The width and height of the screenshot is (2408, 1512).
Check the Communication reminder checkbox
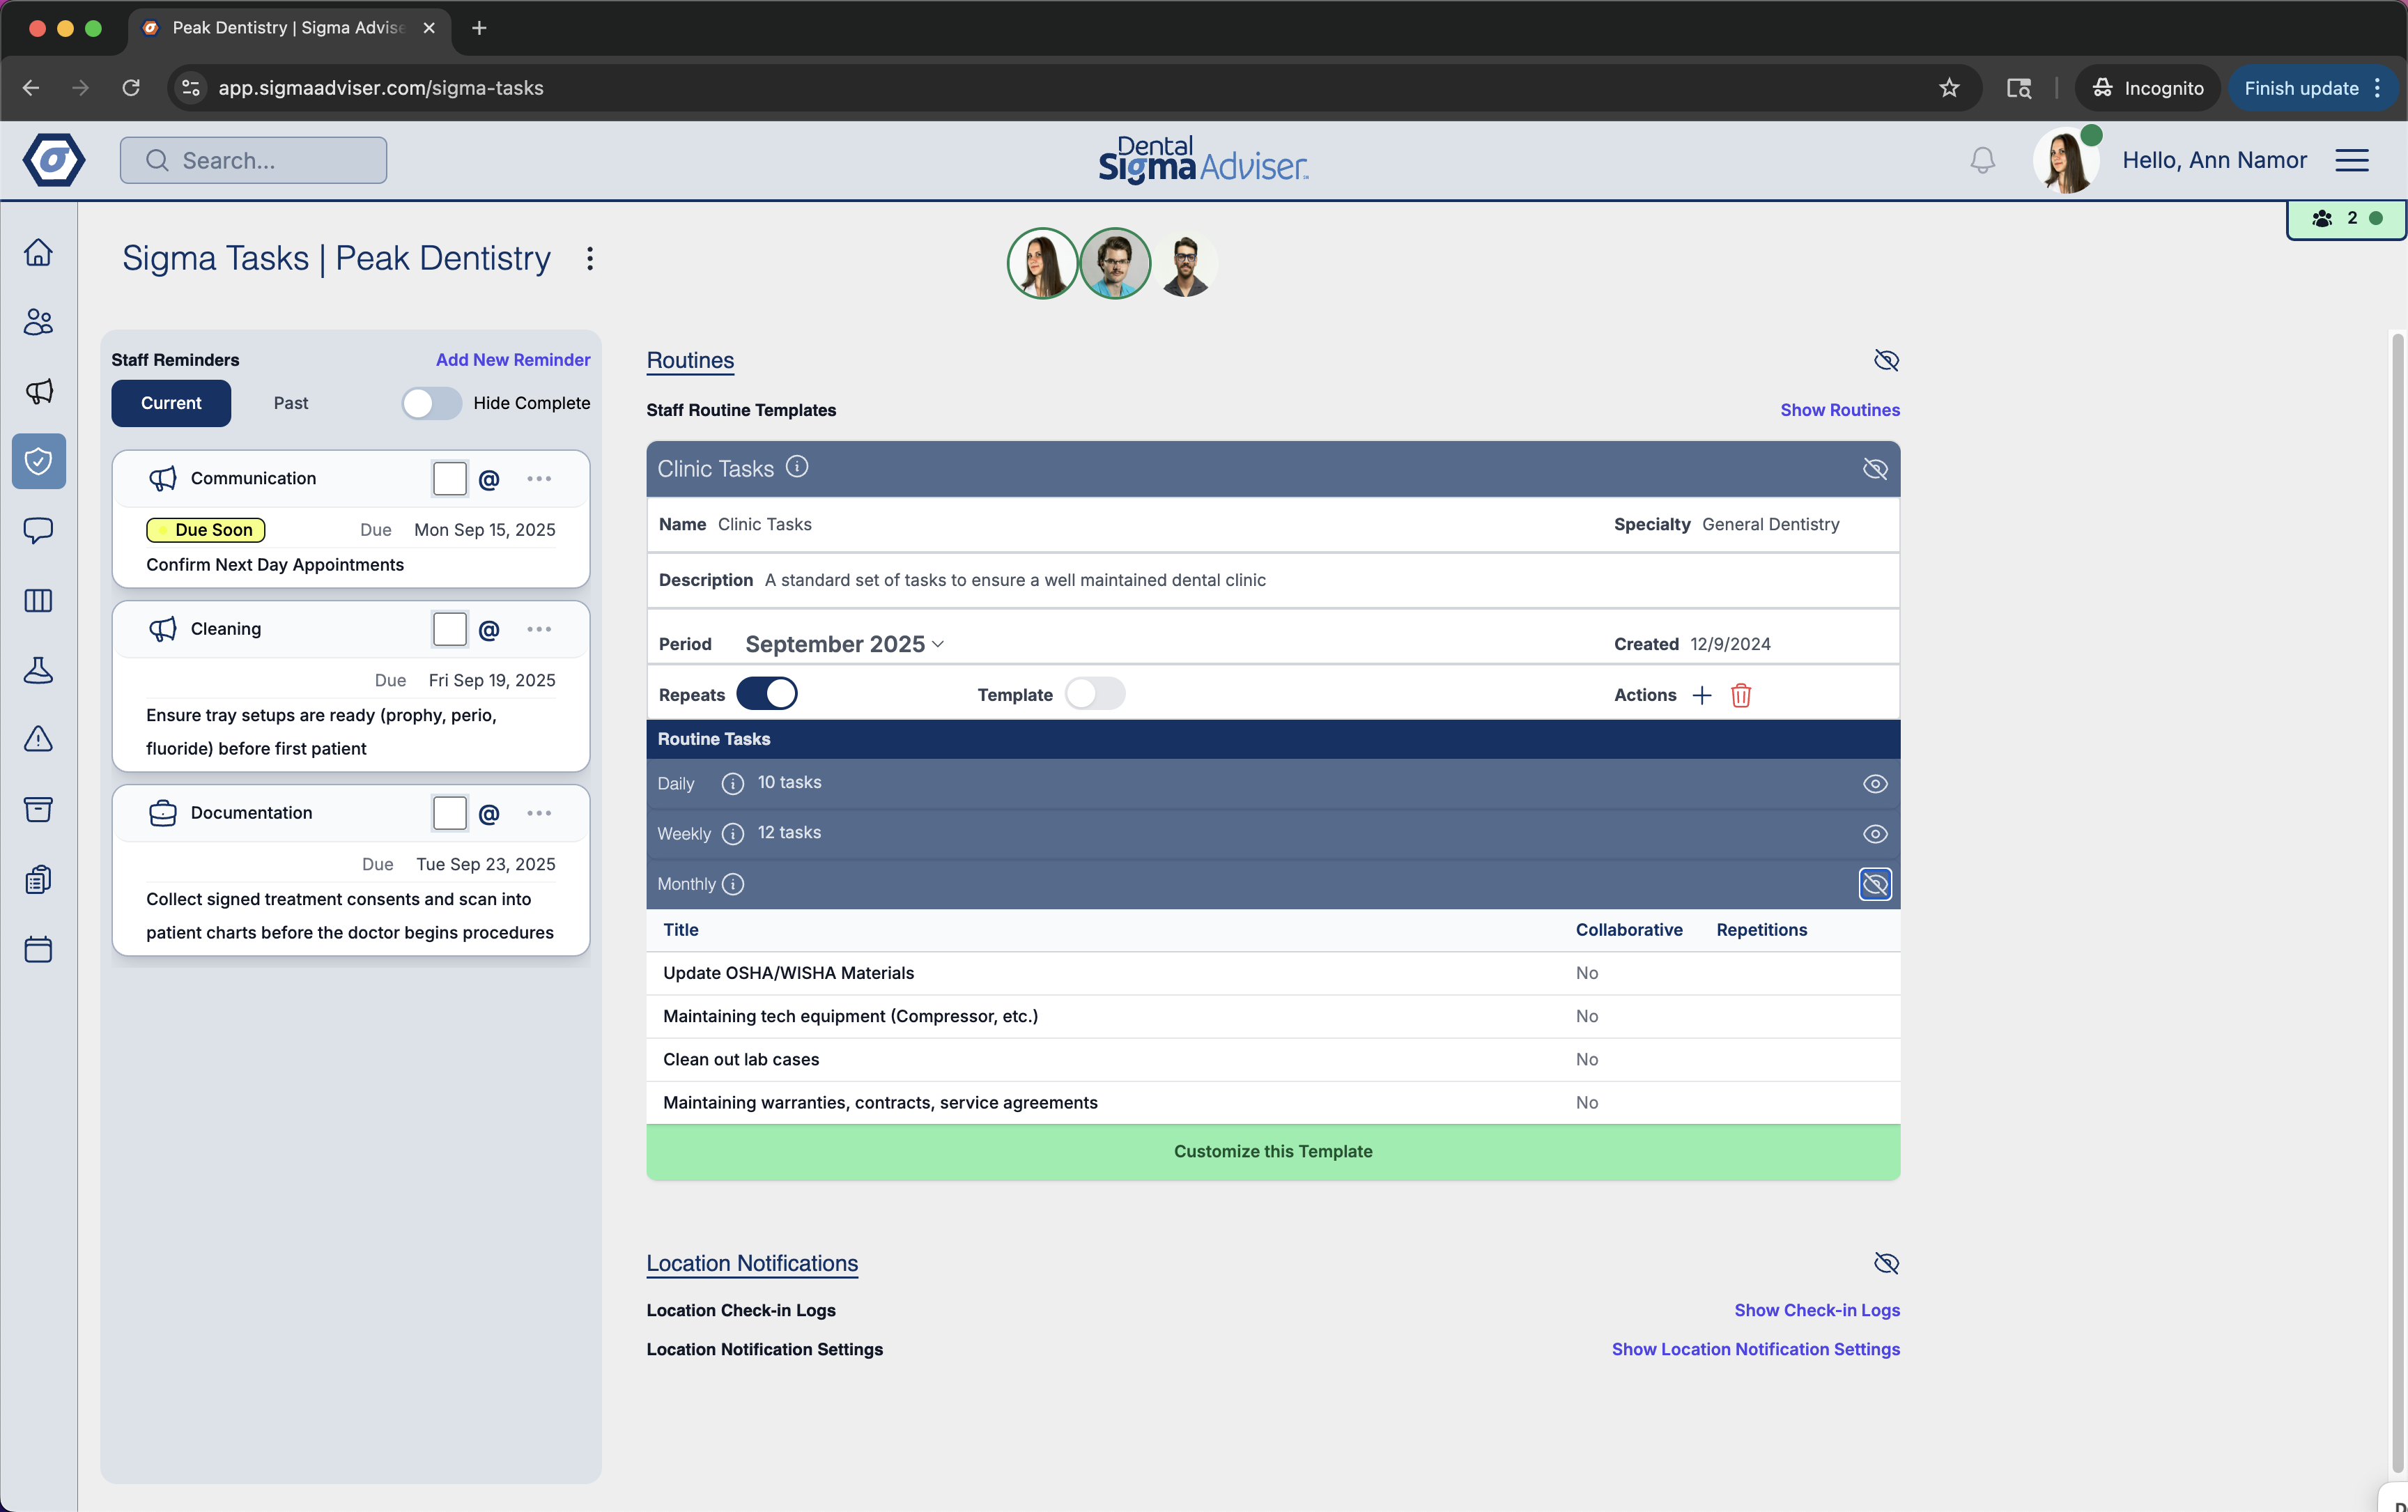point(450,479)
